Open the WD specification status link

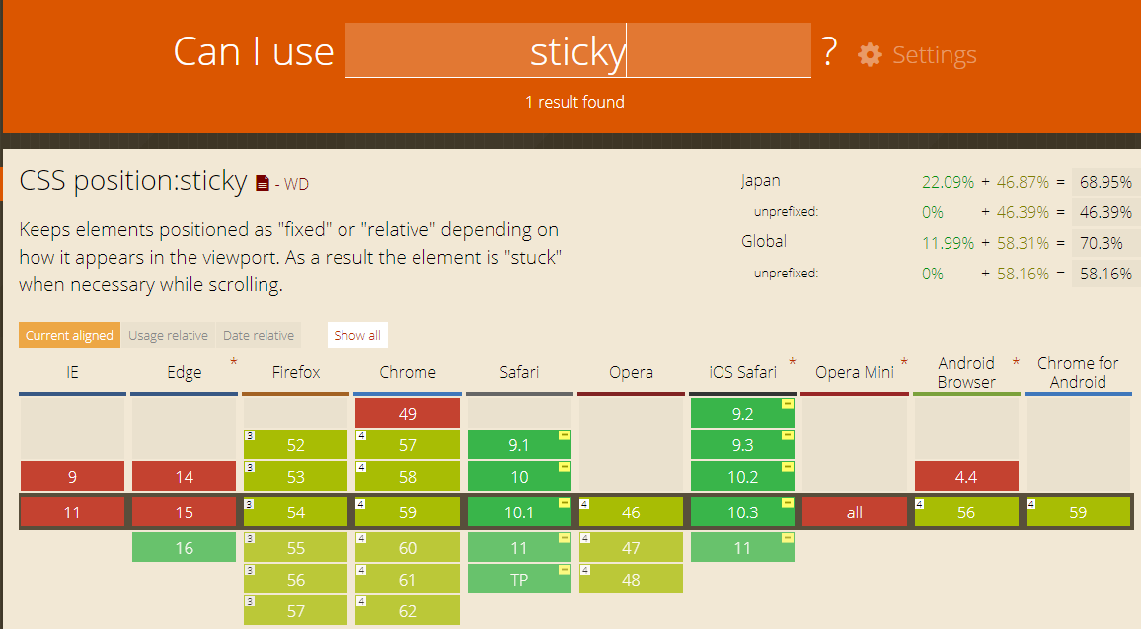(296, 184)
